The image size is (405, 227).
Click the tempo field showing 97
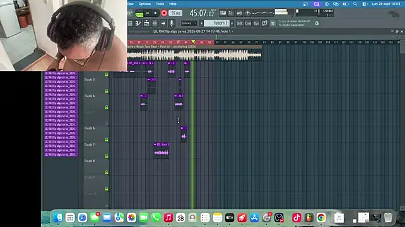(x=175, y=13)
